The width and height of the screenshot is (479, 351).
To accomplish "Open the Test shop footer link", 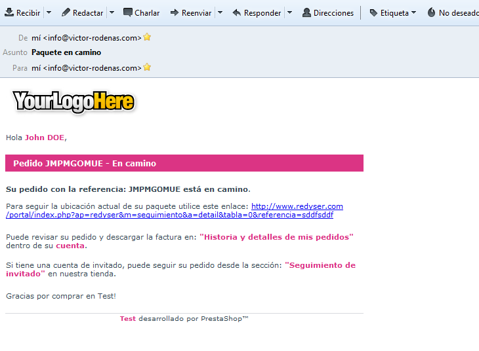I will (128, 319).
